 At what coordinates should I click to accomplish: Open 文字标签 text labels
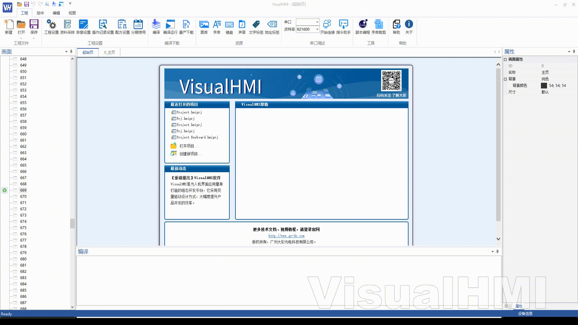[x=256, y=27]
